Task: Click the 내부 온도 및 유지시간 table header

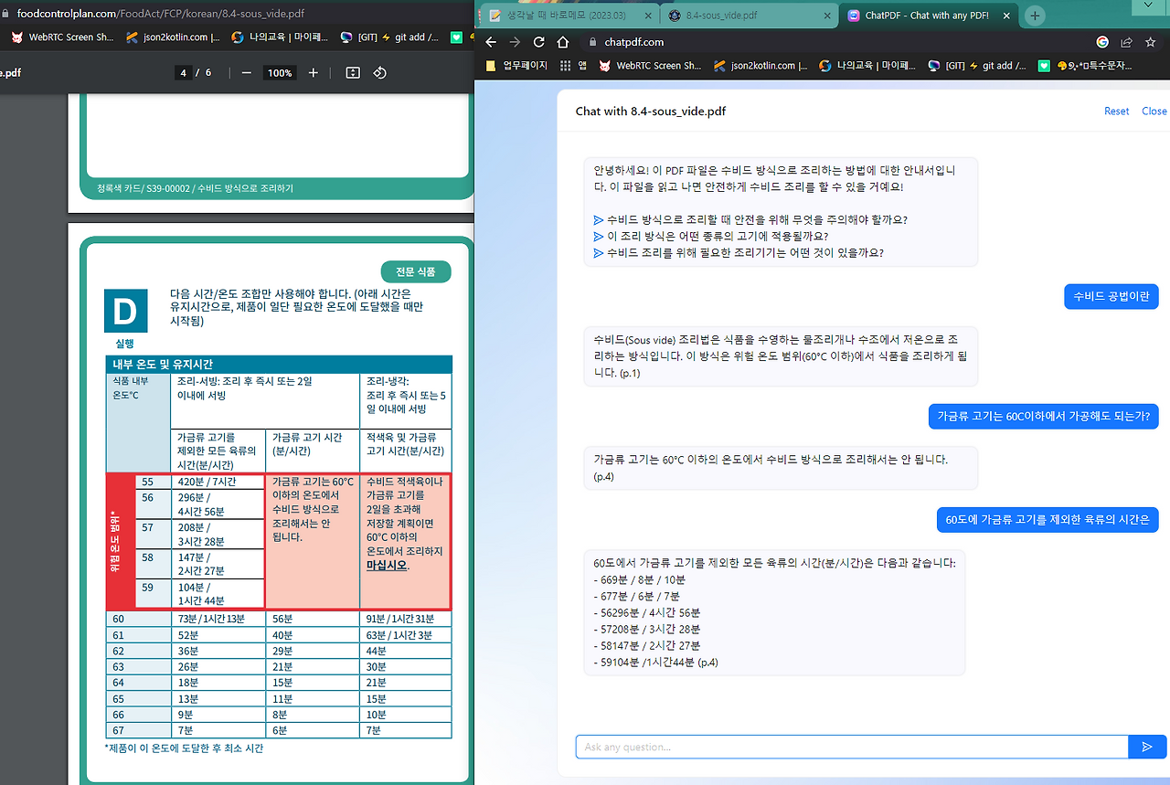Action: tap(279, 364)
